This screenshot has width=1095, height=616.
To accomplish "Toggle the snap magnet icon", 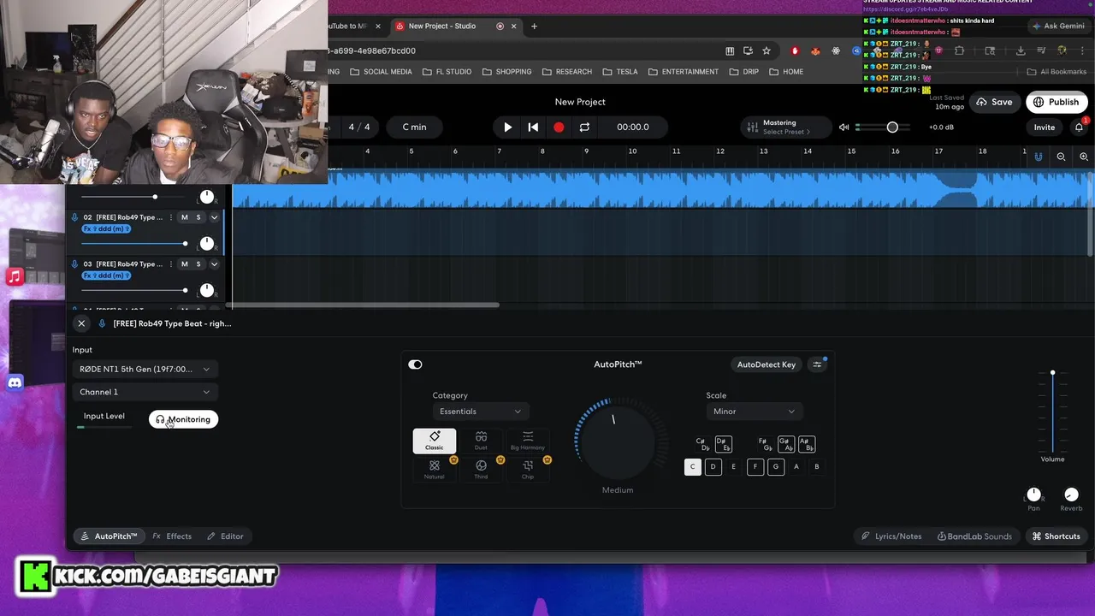I will click(1039, 157).
